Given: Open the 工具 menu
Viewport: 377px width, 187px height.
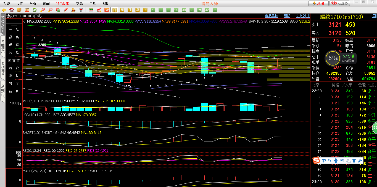Looking at the screenshot, I should click(x=93, y=4).
